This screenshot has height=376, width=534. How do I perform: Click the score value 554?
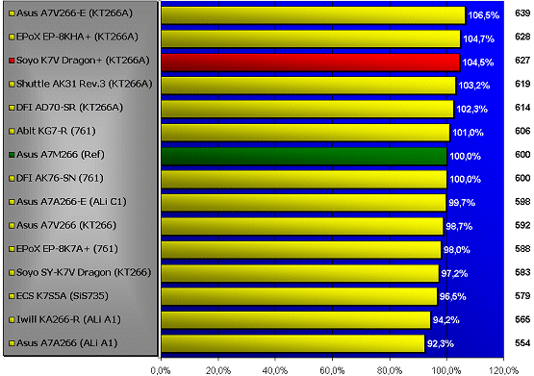pos(522,342)
